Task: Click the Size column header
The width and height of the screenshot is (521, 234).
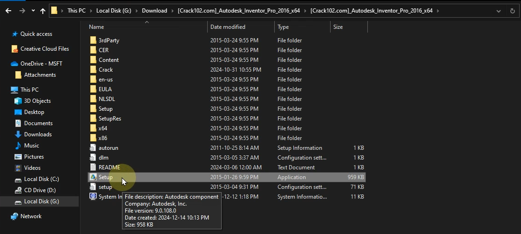Action: [338, 27]
